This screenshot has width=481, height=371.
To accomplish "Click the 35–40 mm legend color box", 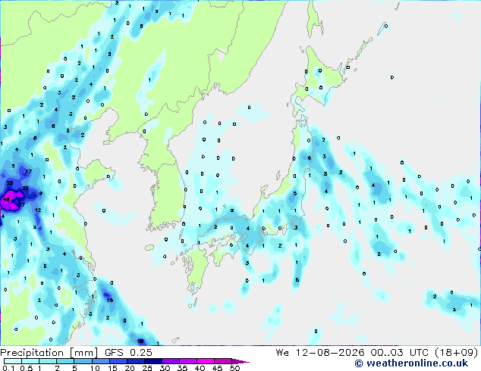I will coord(188,361).
